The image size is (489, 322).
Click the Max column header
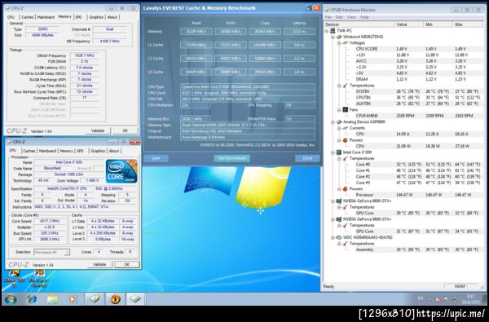pos(468,24)
